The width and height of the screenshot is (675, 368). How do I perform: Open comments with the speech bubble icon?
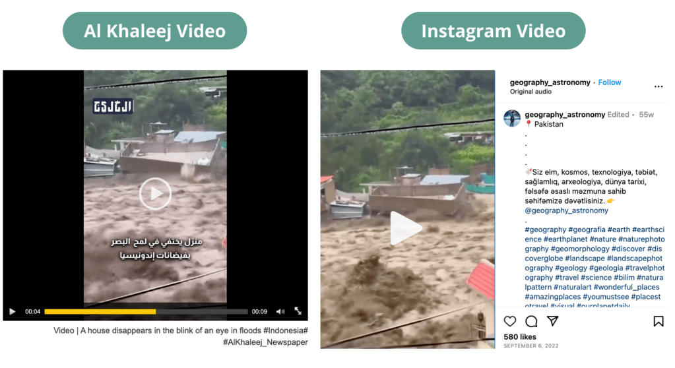tap(532, 321)
